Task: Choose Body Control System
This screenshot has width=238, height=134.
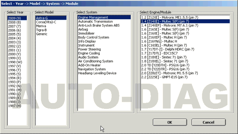Action: coord(104,37)
